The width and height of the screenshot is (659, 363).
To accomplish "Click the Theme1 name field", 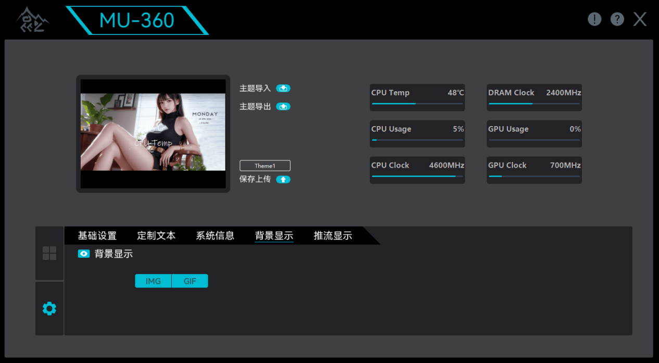I will tap(265, 166).
